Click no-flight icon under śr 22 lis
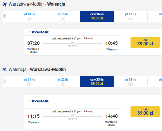This screenshot has width=162, height=131. point(63,84)
